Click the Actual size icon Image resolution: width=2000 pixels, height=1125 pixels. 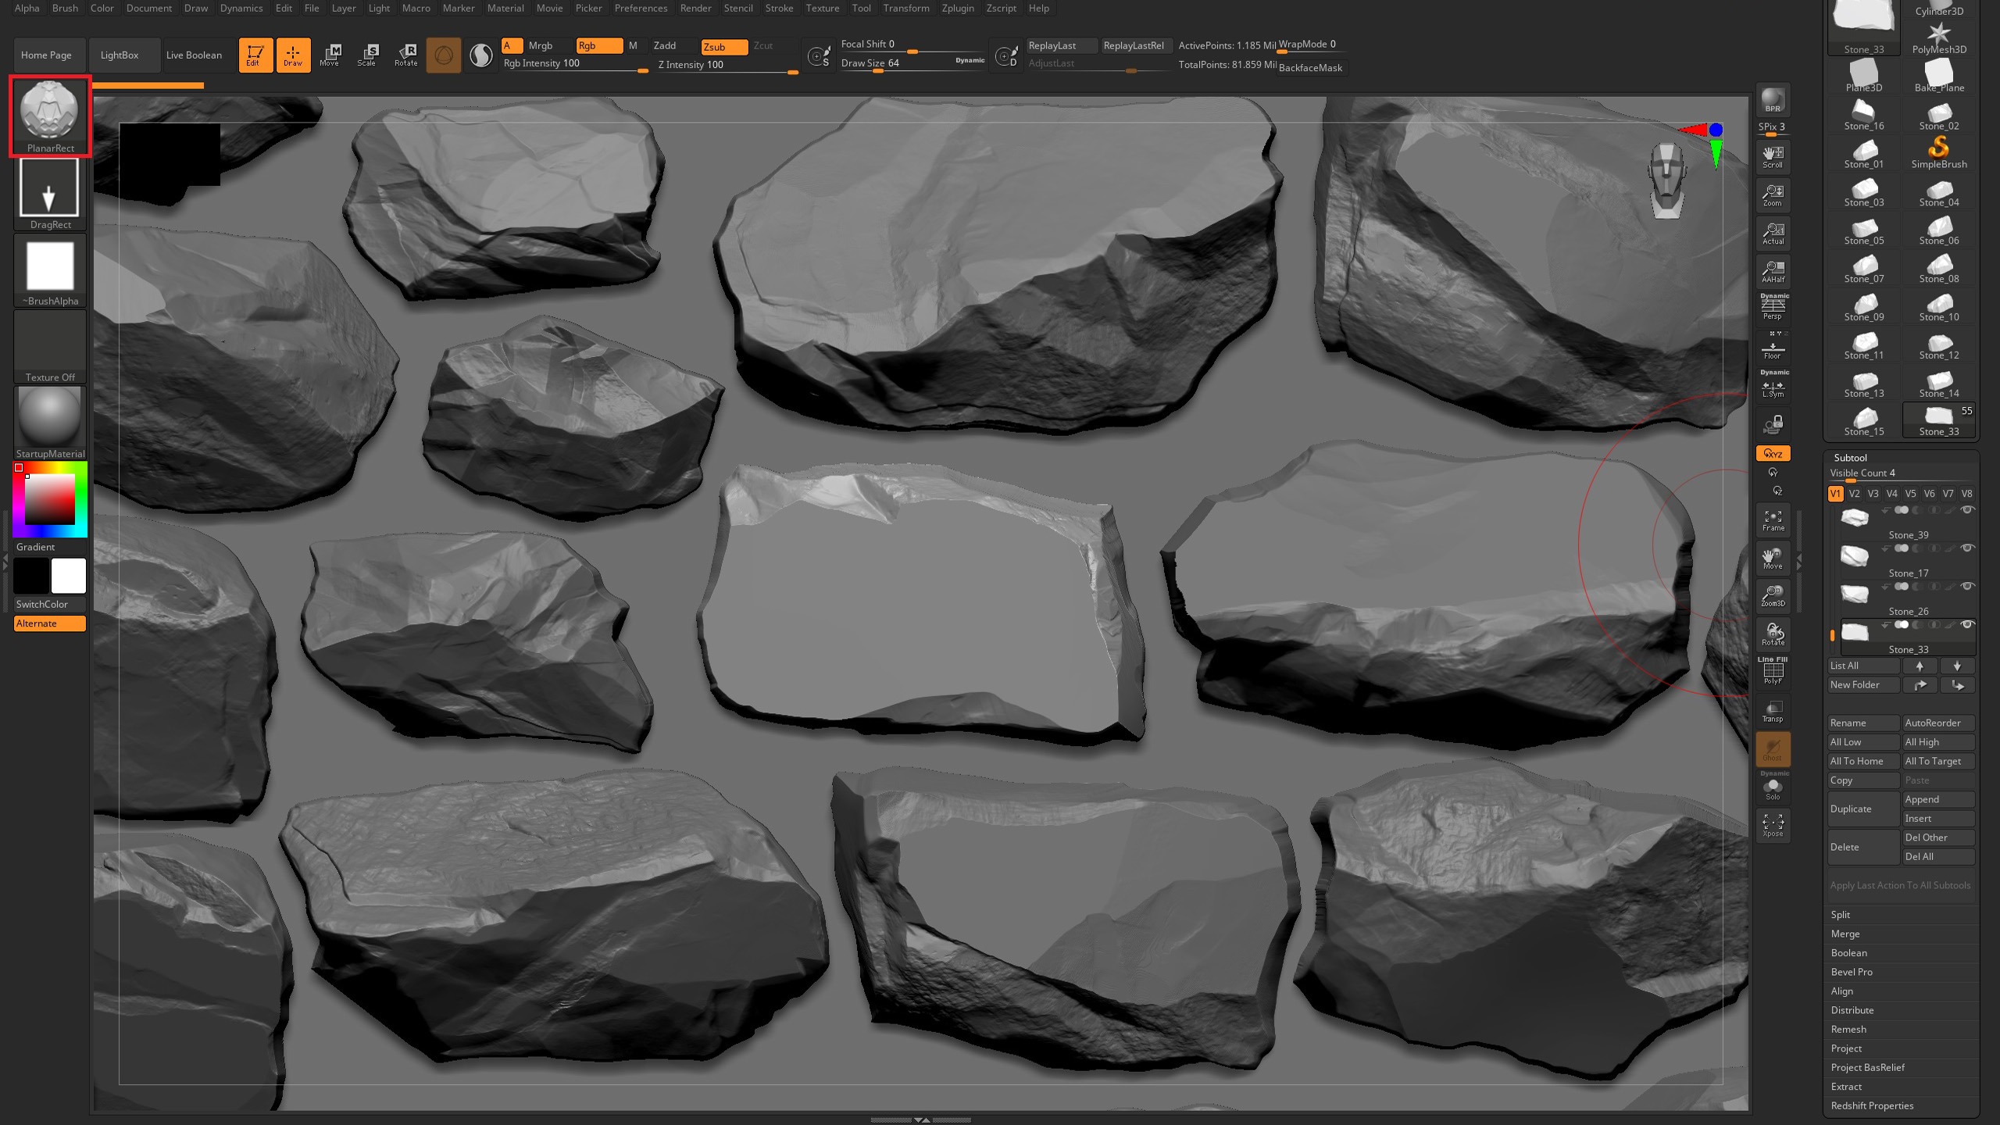pyautogui.click(x=1773, y=233)
